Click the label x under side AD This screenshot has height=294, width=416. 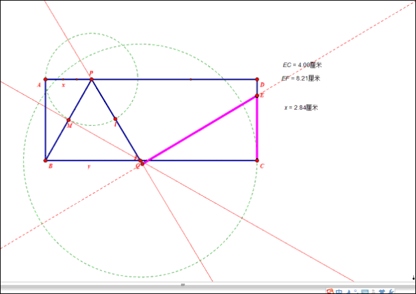click(64, 85)
